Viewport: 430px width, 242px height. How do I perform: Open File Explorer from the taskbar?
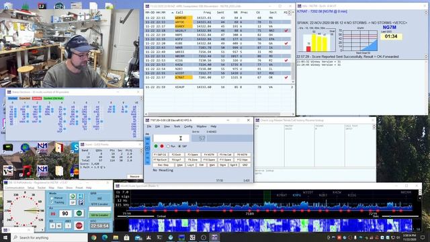click(x=116, y=237)
